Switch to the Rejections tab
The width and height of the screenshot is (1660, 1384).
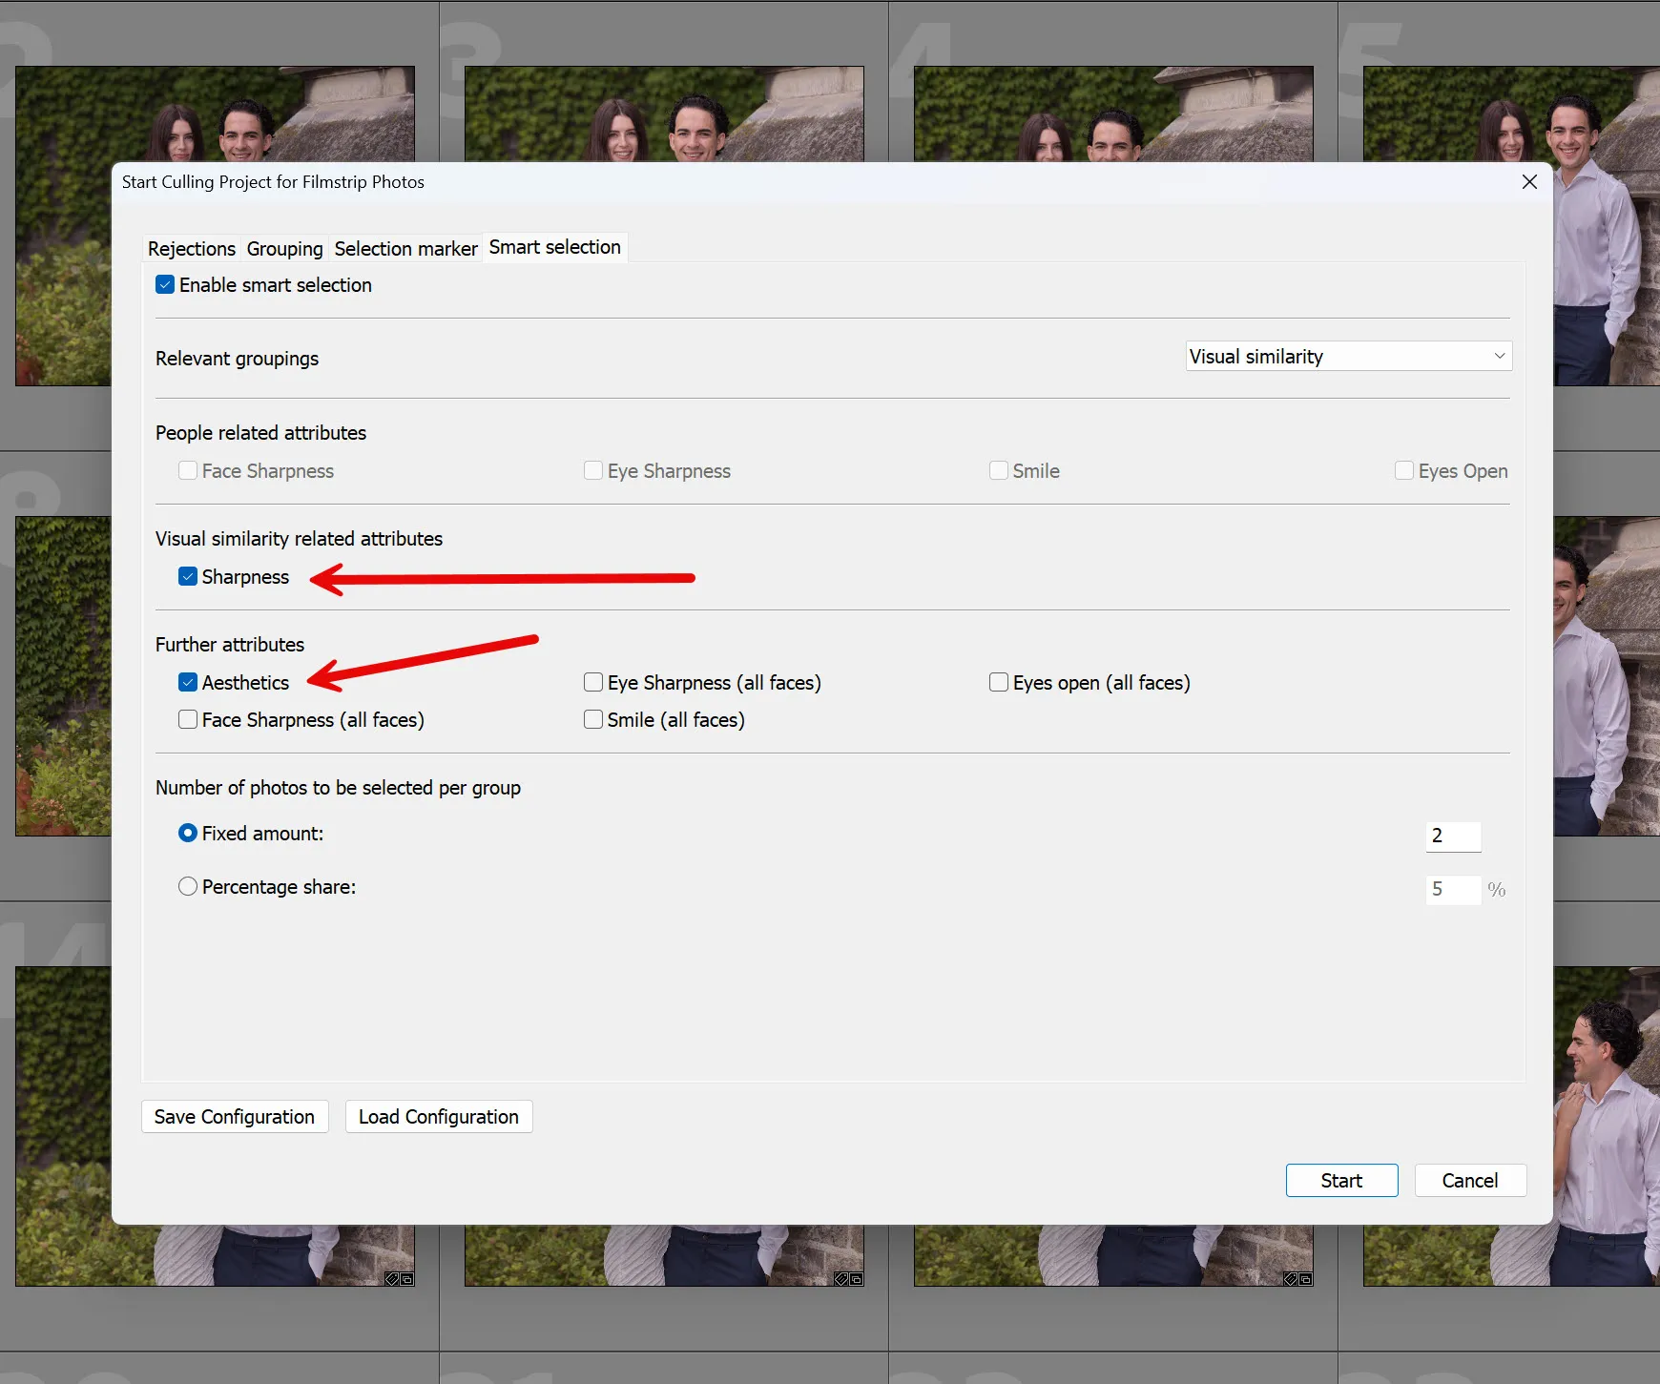[x=191, y=248]
